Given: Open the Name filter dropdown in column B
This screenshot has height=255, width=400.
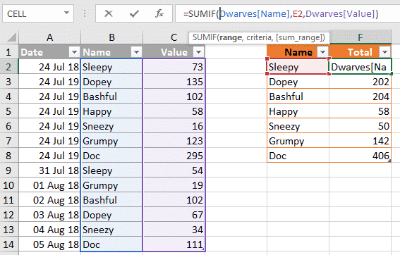Looking at the screenshot, I should (x=136, y=52).
